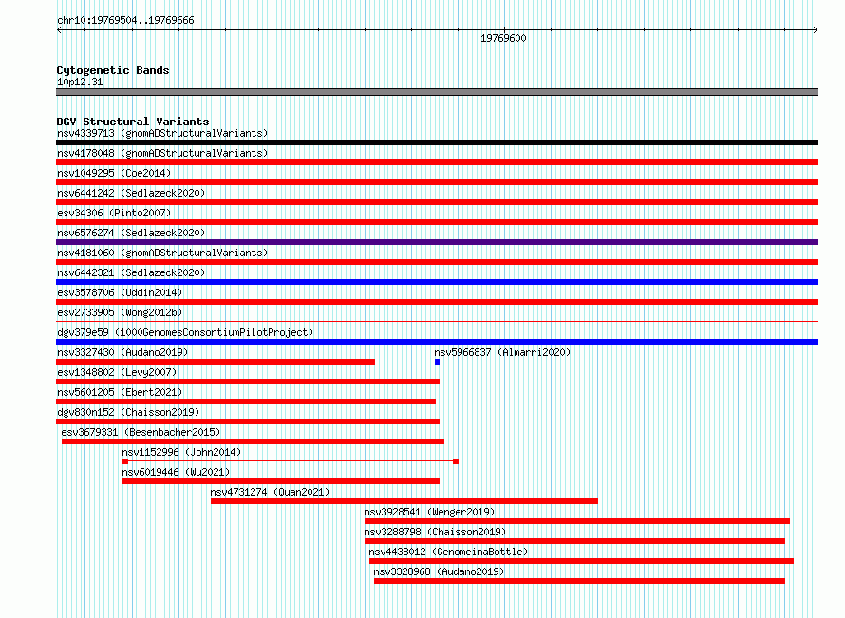Select the black nsv4339713 variant bar
Screen dimensions: 845x618
point(437,142)
